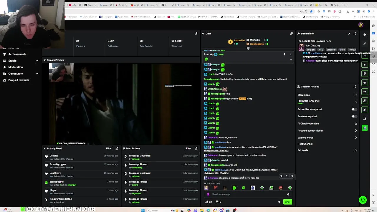Open Moderation in the sidebar
The image size is (377, 212).
pos(15,67)
